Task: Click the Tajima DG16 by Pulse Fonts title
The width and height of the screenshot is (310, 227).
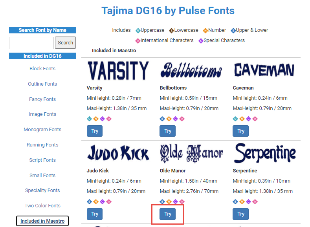Action: [168, 11]
